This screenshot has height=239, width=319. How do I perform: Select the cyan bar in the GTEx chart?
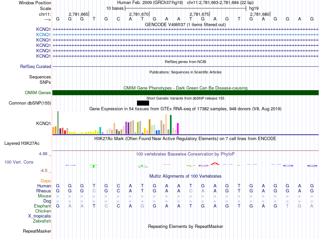[x=100, y=130]
